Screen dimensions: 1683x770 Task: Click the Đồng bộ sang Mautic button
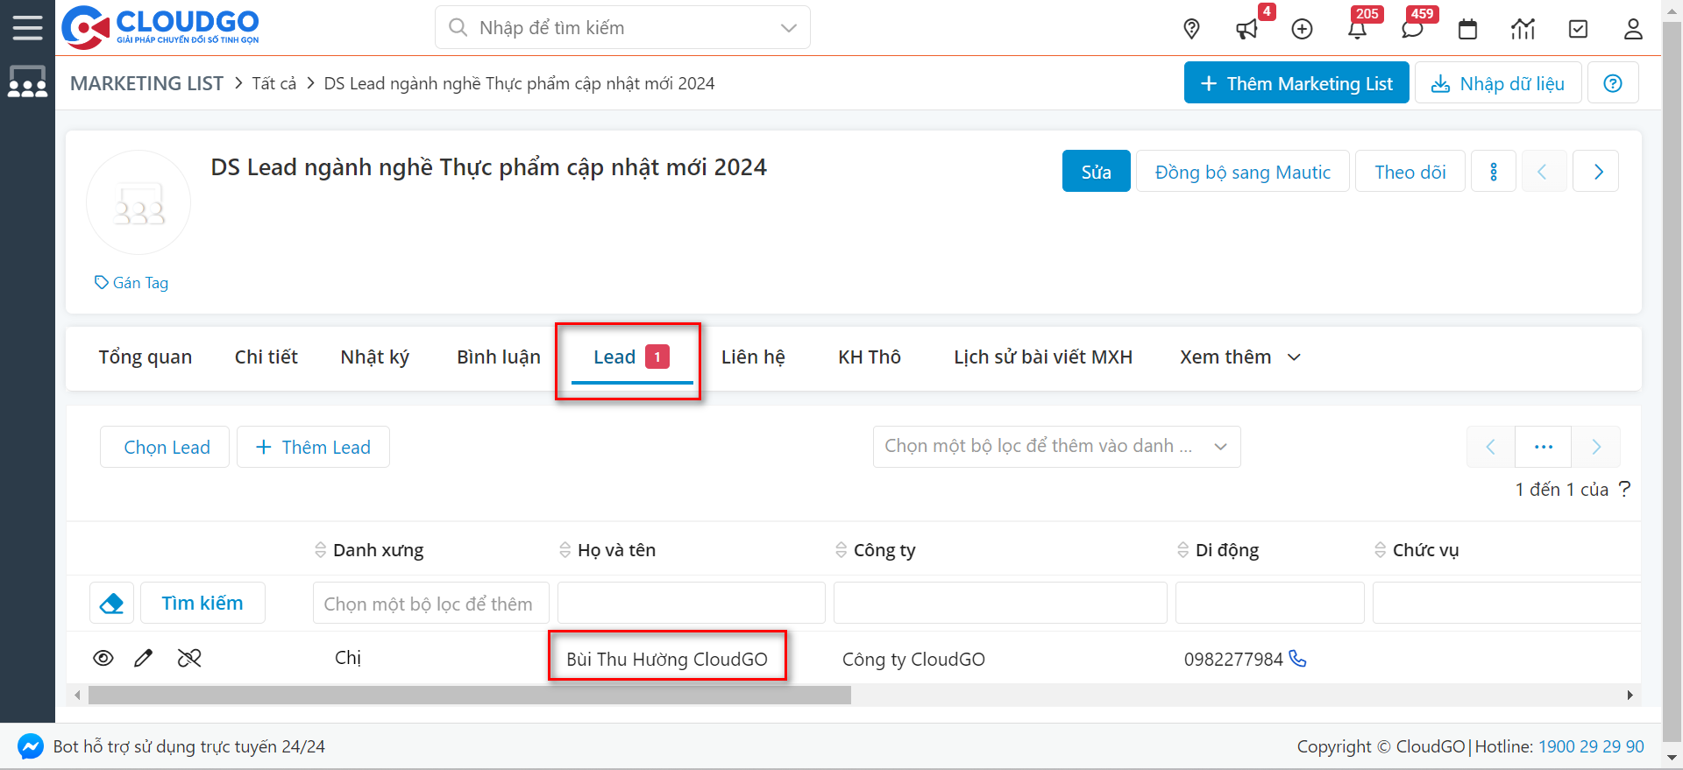(x=1242, y=172)
